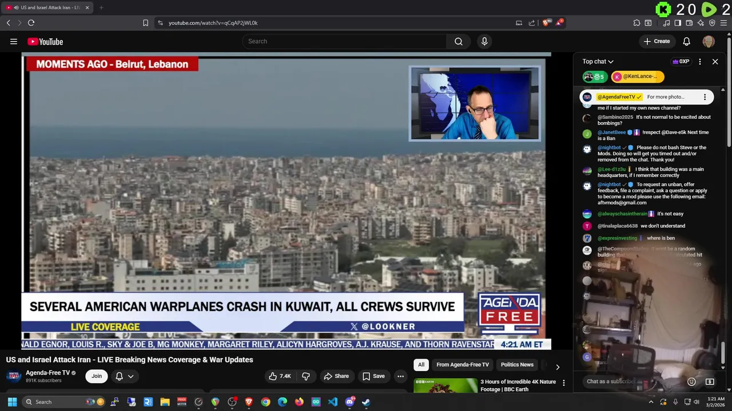Open the account avatar menu
The image size is (732, 411).
(709, 41)
